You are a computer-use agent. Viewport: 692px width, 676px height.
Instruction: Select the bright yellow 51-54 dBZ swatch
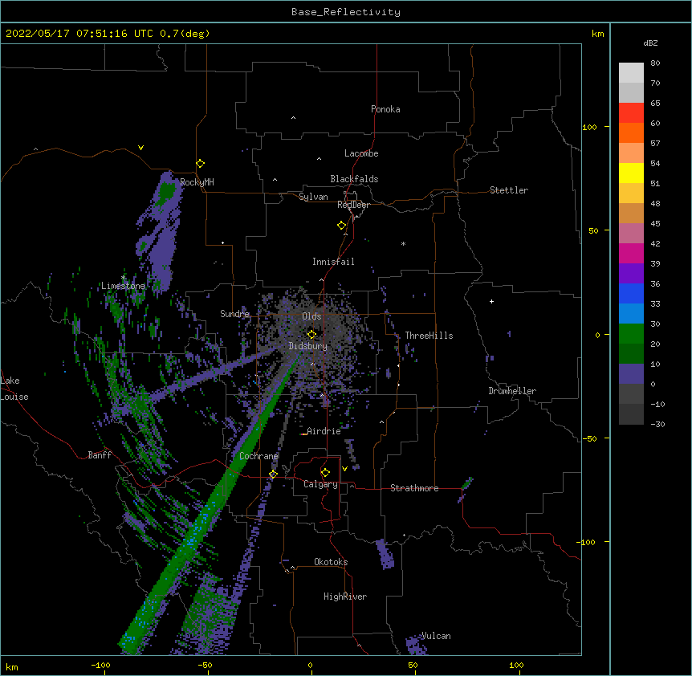pyautogui.click(x=631, y=173)
